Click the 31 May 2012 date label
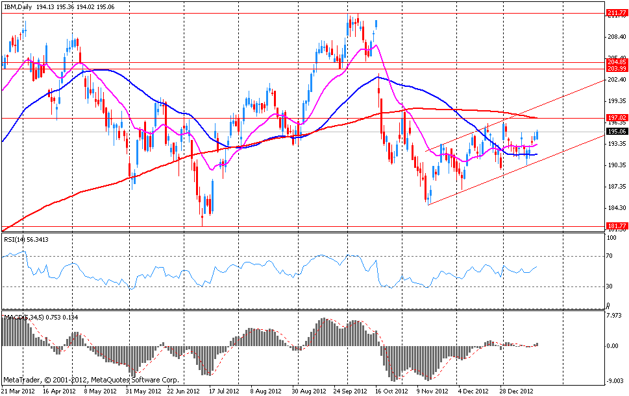This screenshot has width=629, height=396. pyautogui.click(x=144, y=391)
